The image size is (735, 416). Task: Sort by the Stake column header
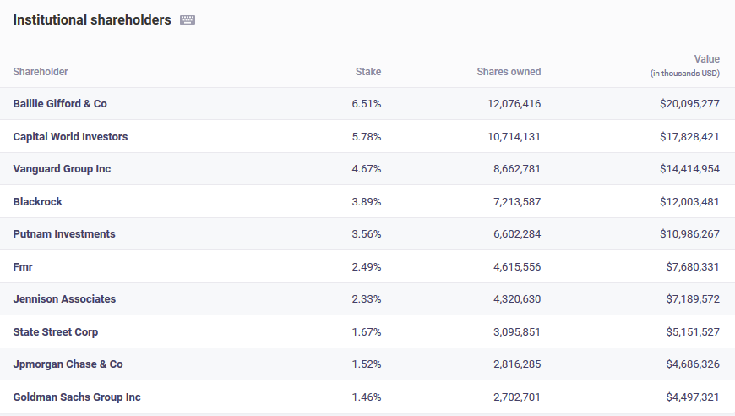pos(367,72)
